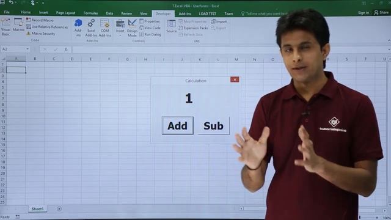Open control Properties
Viewport: 391px width, 220px height.
click(150, 21)
